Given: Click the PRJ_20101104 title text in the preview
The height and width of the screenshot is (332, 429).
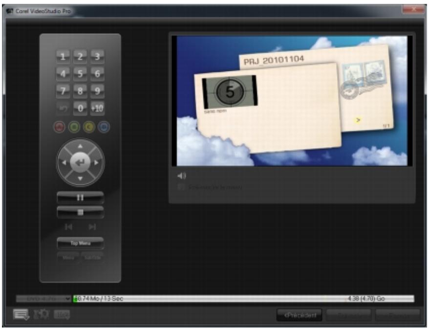Looking at the screenshot, I should [x=274, y=60].
